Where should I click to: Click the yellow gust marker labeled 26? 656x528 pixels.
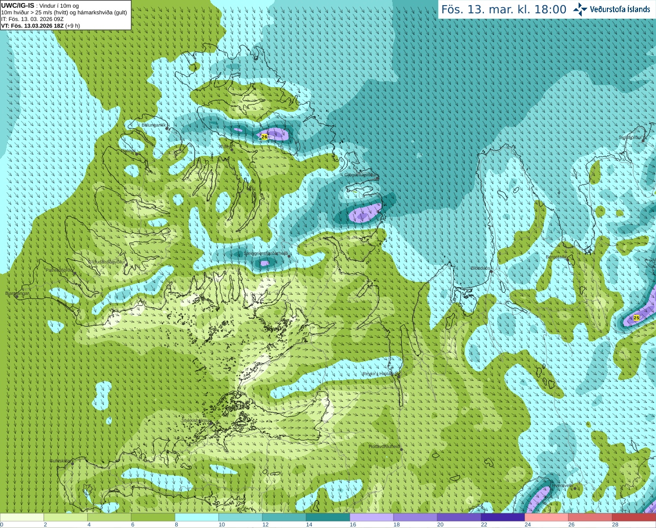(x=264, y=137)
